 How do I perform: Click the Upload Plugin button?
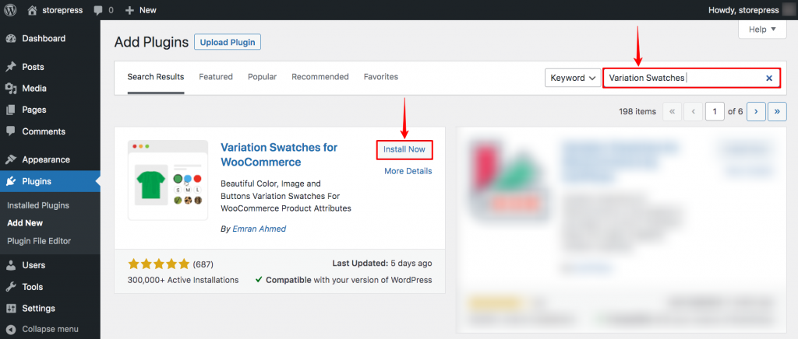tap(228, 42)
